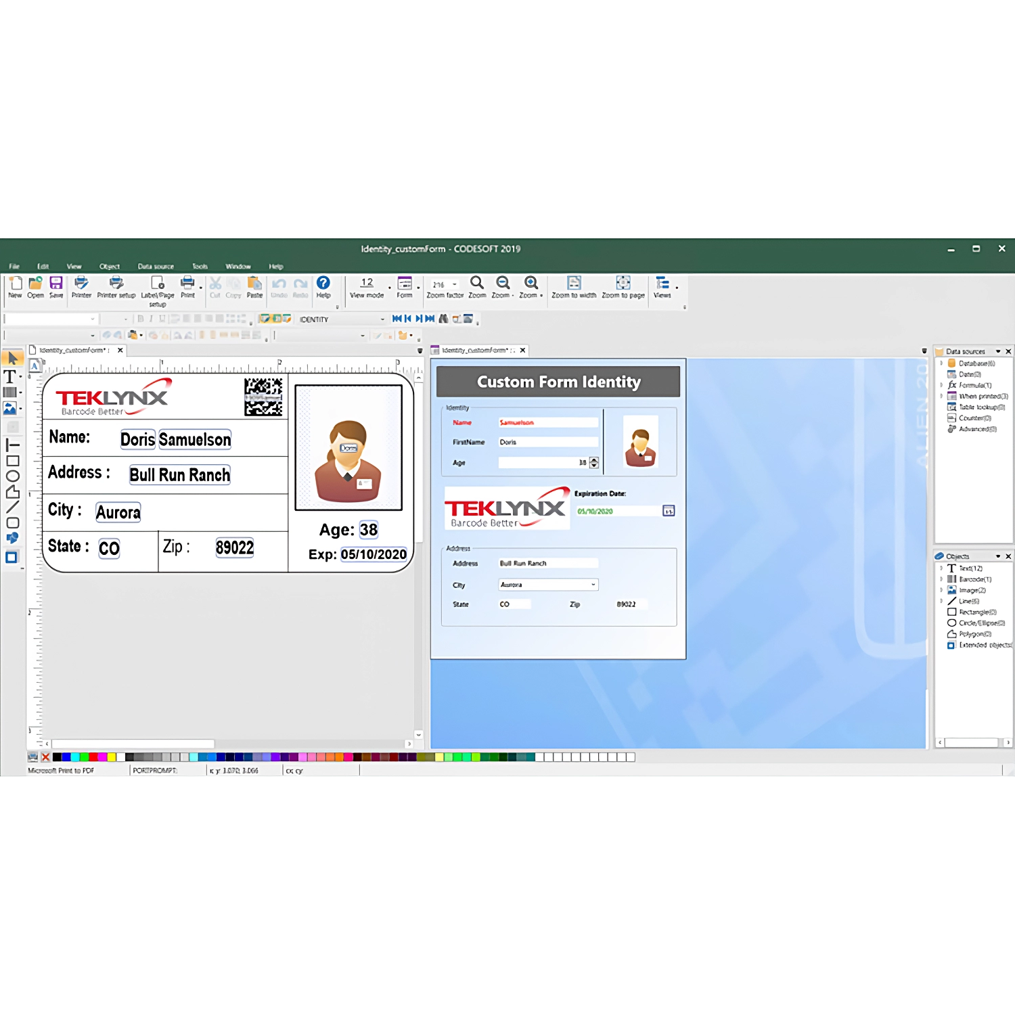Image resolution: width=1015 pixels, height=1015 pixels.
Task: Select the Rectangle drawing tool
Action: click(12, 461)
